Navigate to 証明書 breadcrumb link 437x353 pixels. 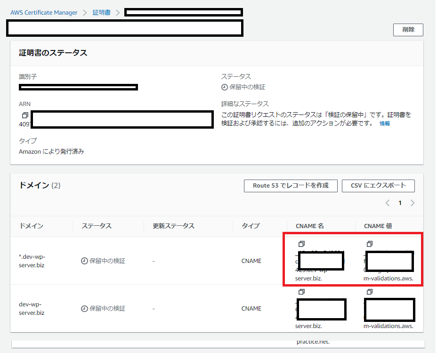(101, 13)
